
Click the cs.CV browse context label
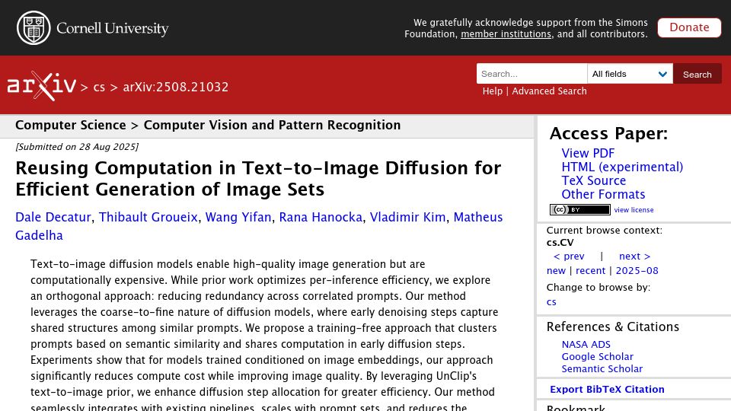[x=560, y=242]
